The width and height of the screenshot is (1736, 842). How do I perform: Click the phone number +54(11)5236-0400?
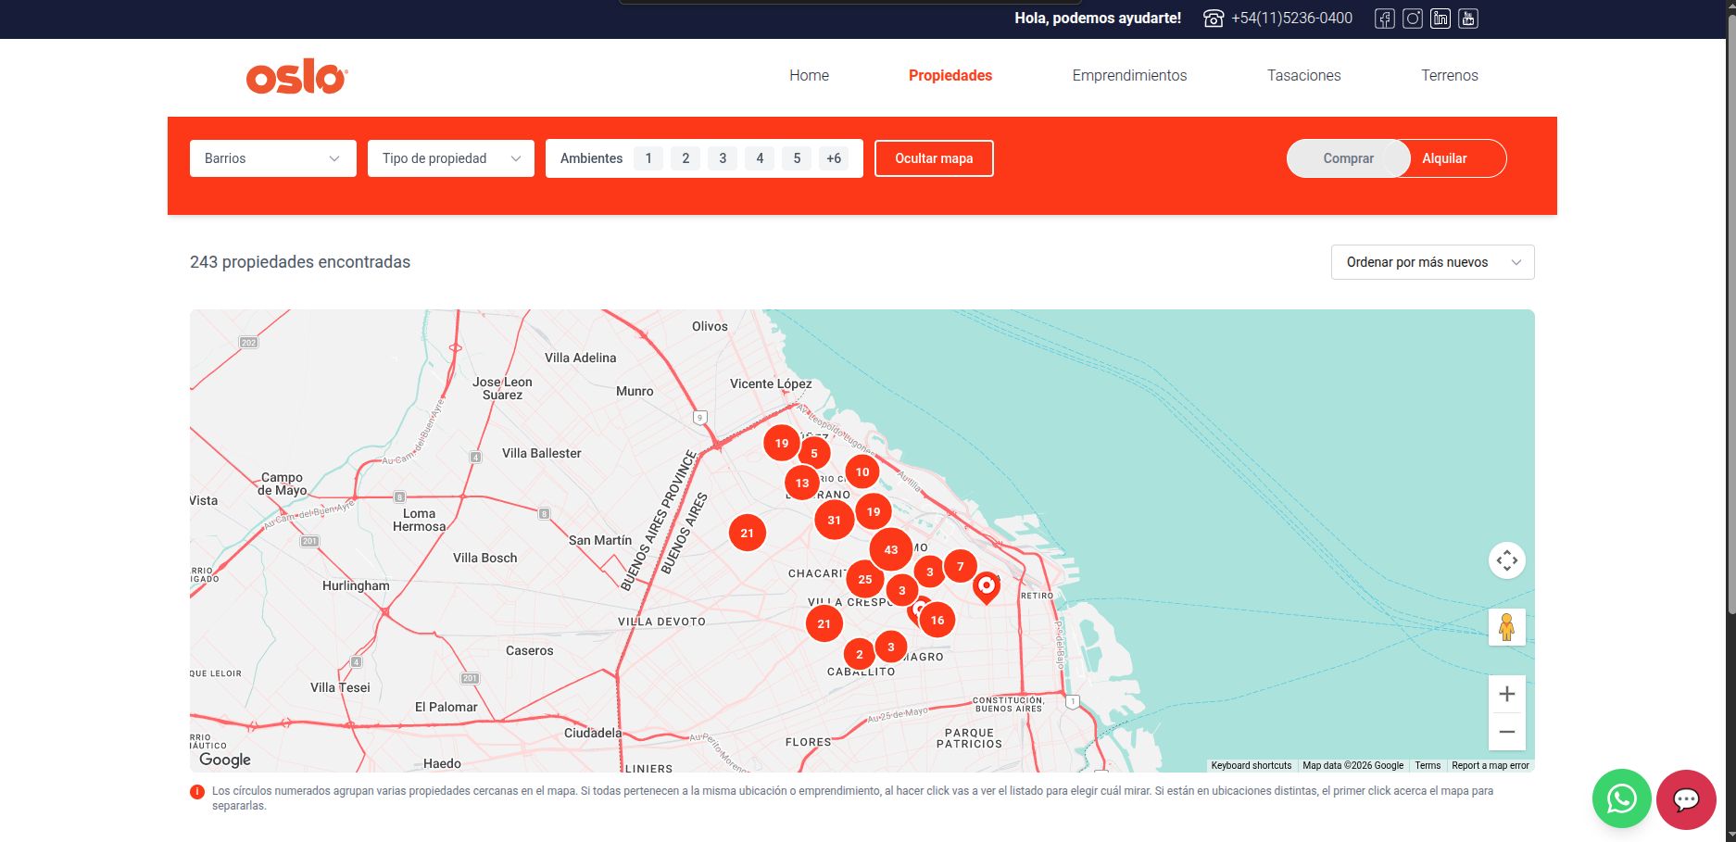1292,19
